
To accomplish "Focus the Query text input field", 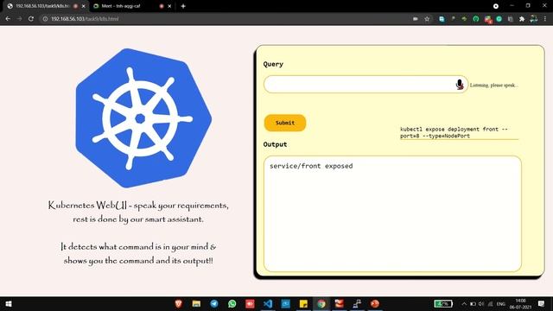I will click(x=365, y=85).
